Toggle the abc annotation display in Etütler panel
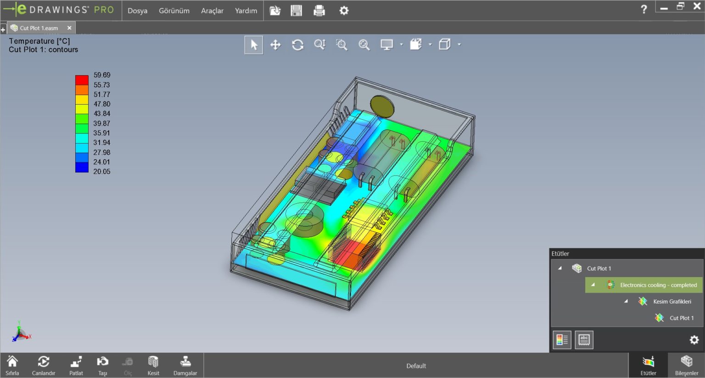Image resolution: width=705 pixels, height=378 pixels. 584,339
